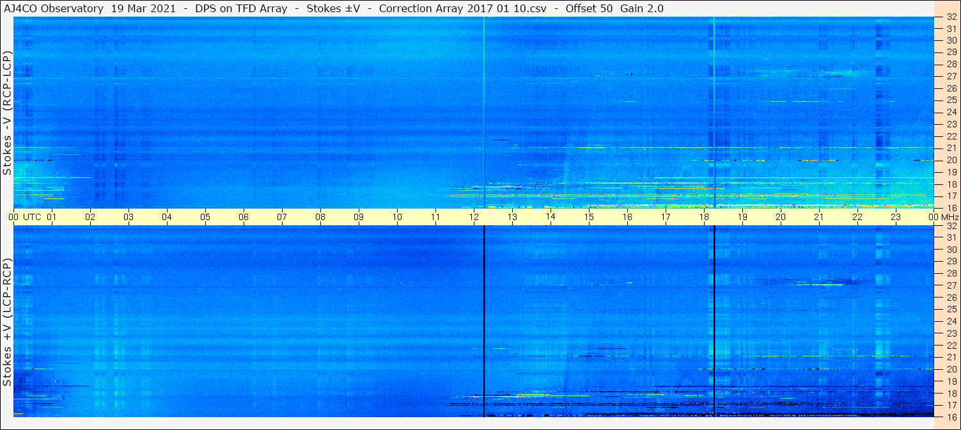Select the 23 MHz label of the Stokes -V panel
Viewport: 961px width, 430px height.
click(x=951, y=124)
